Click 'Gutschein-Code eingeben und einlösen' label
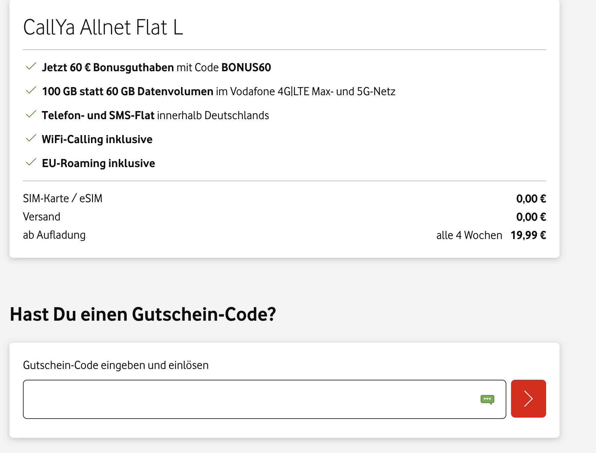 point(116,365)
